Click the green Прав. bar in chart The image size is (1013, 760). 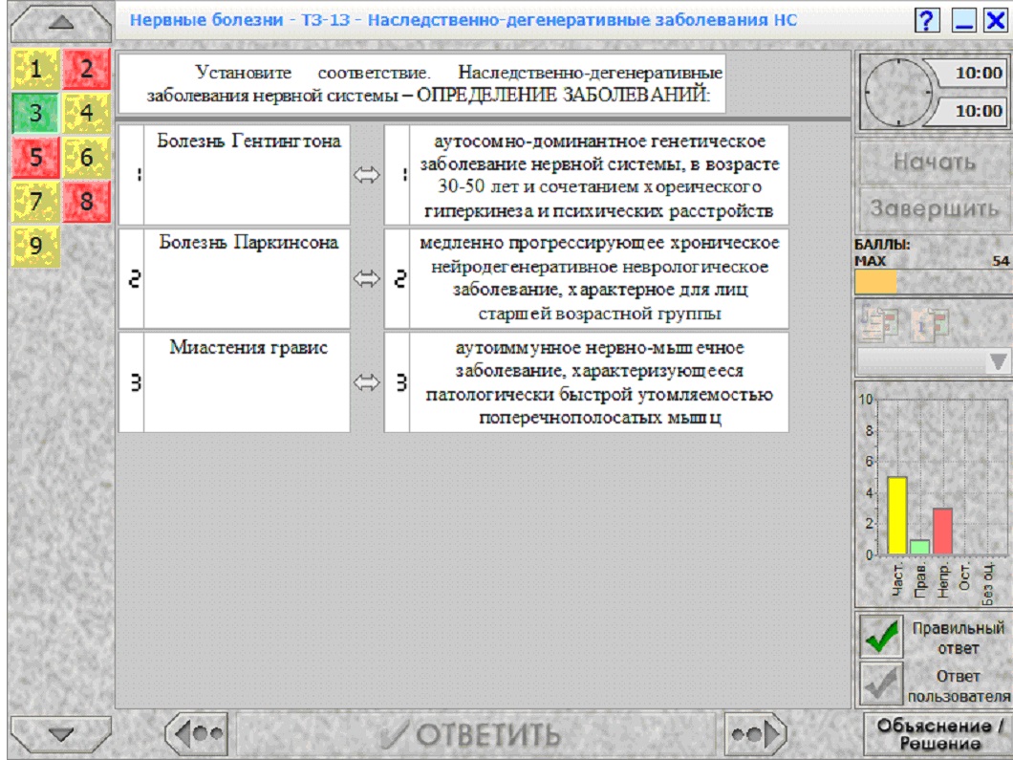919,547
